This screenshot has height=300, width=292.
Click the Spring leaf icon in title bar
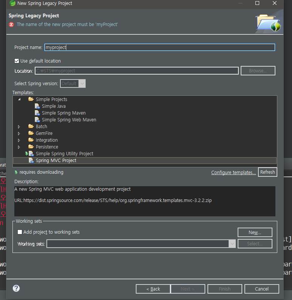(12, 3)
